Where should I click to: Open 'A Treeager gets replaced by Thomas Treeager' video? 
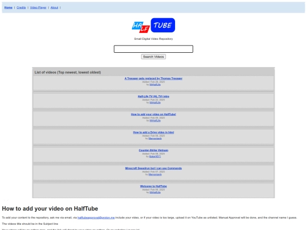pos(153,78)
